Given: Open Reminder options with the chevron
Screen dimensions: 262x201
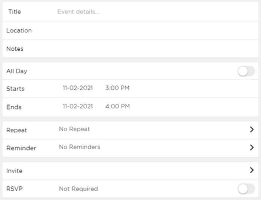Looking at the screenshot, I should click(x=252, y=148).
